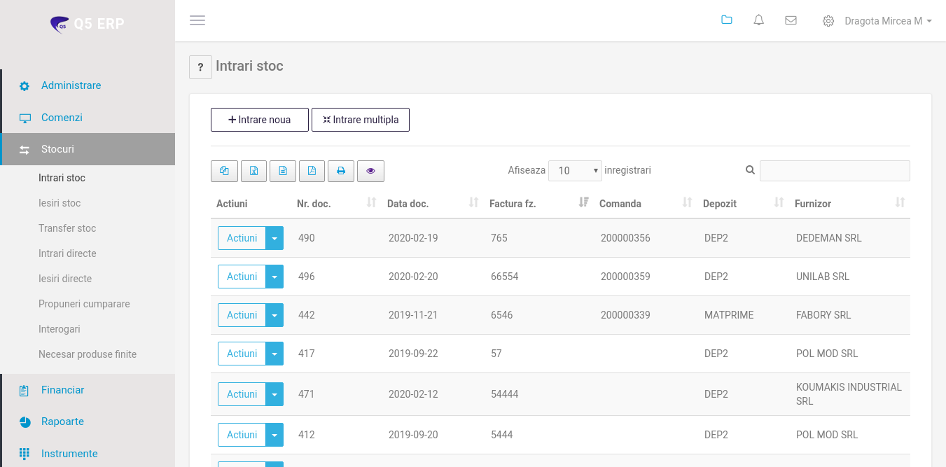The width and height of the screenshot is (946, 467).
Task: Select Financiar in the sidebar menu
Action: [62, 390]
